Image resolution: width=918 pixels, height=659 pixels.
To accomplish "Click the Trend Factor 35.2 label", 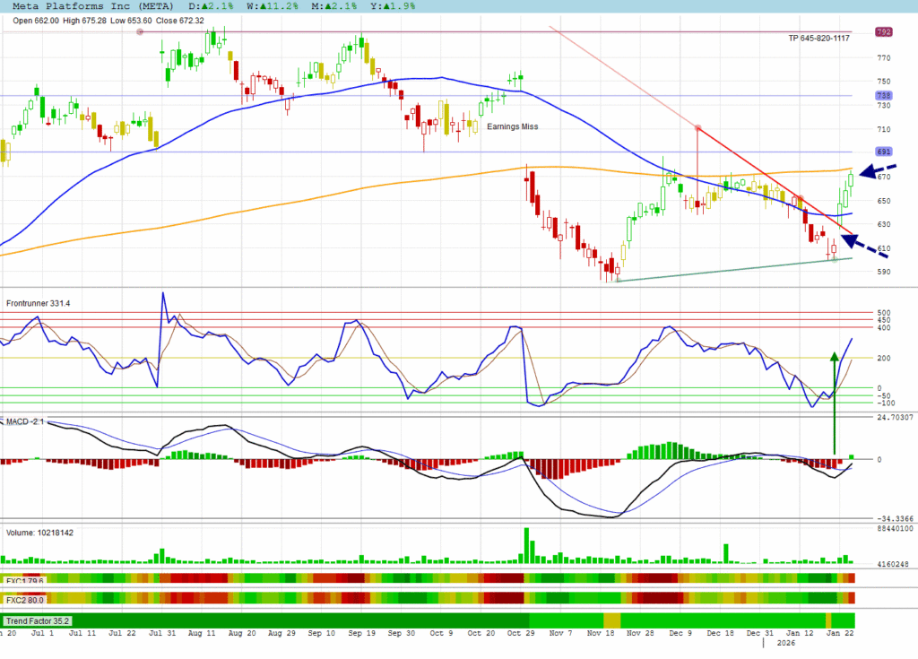I will [x=37, y=620].
